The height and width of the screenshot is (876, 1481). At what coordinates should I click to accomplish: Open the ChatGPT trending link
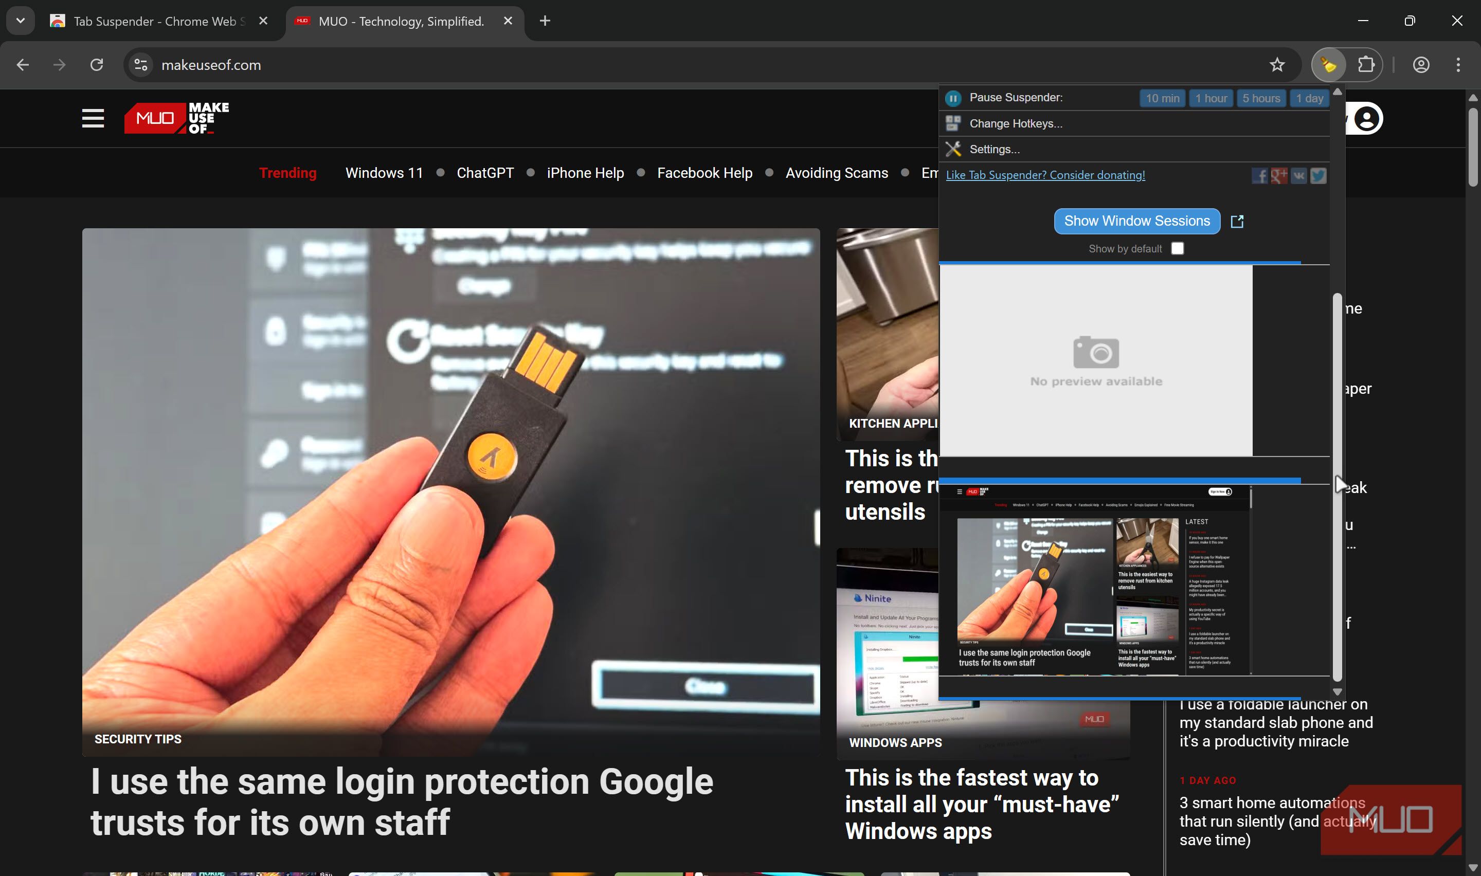[485, 173]
